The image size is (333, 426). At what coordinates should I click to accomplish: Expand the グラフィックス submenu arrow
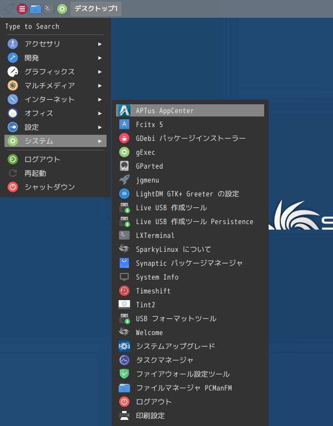100,72
